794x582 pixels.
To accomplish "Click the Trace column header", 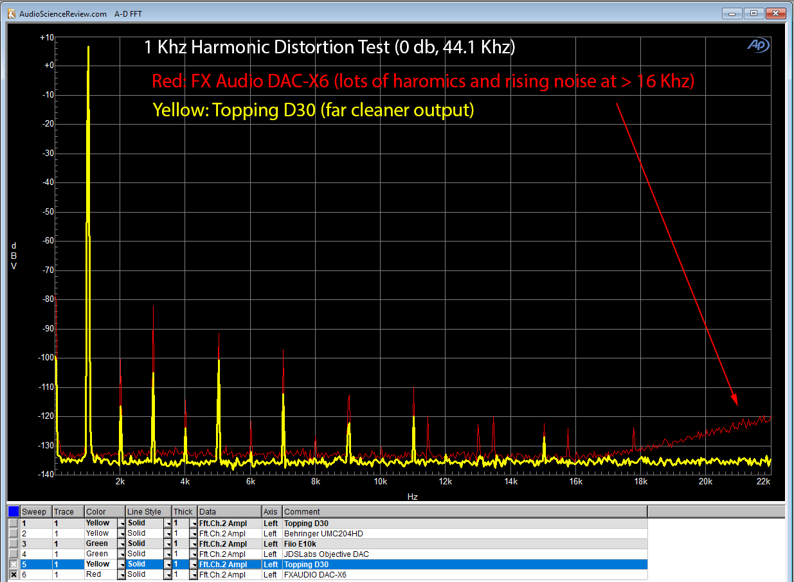I will [x=68, y=512].
